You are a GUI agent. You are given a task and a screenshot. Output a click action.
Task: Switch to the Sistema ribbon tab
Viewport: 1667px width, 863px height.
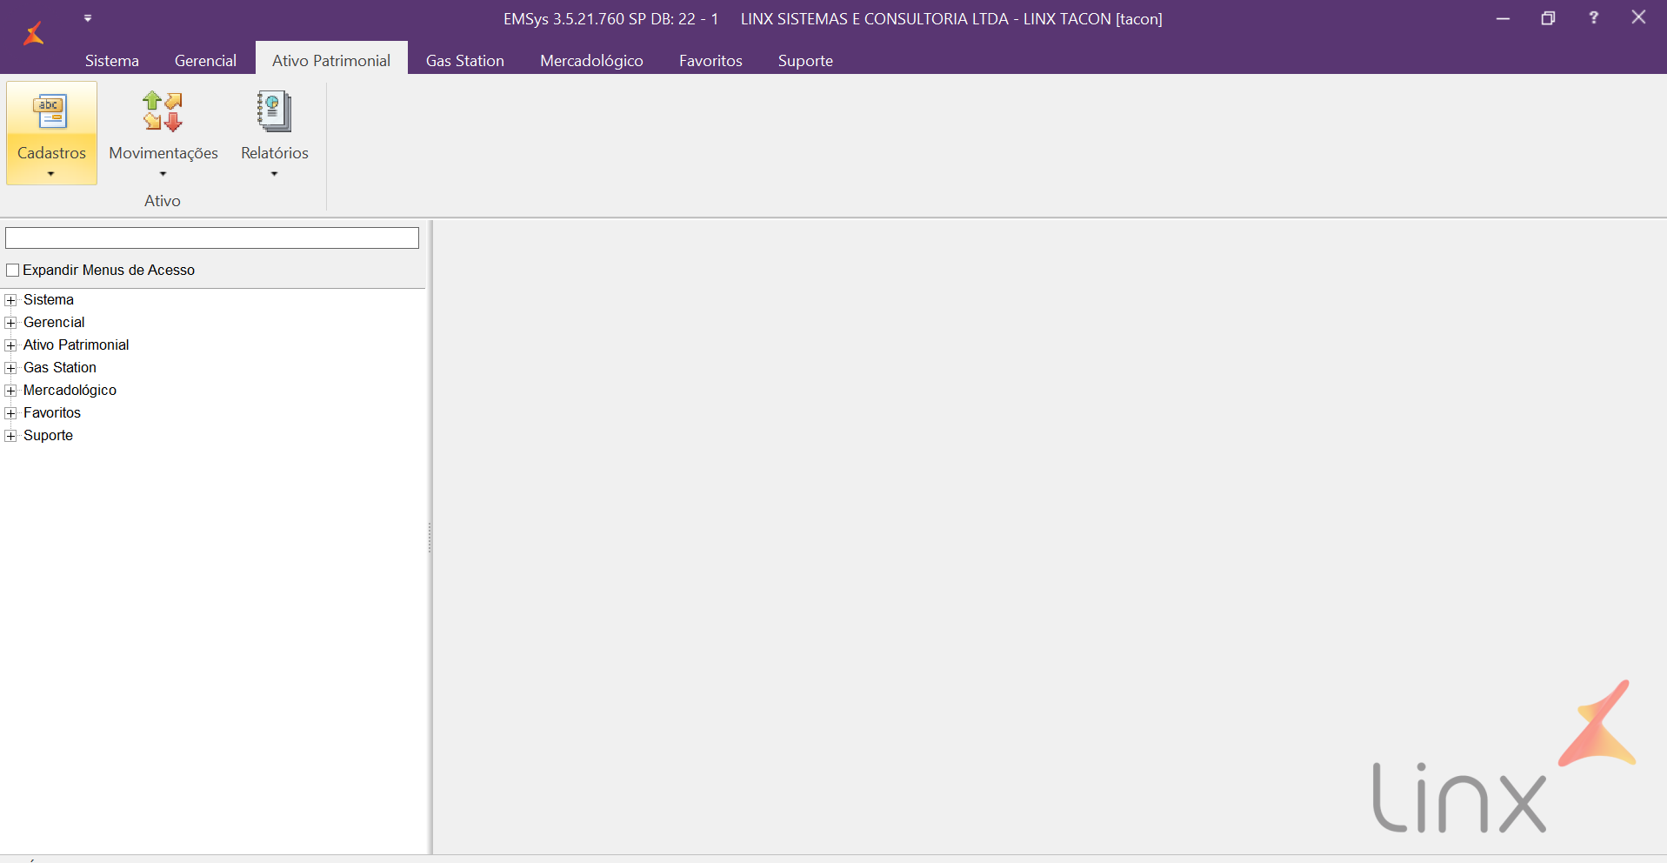[112, 60]
